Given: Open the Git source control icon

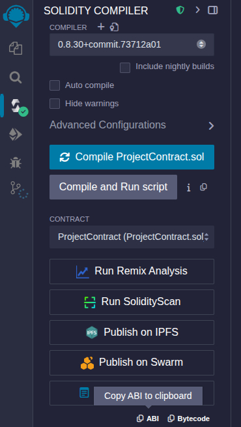Looking at the screenshot, I should (19, 190).
